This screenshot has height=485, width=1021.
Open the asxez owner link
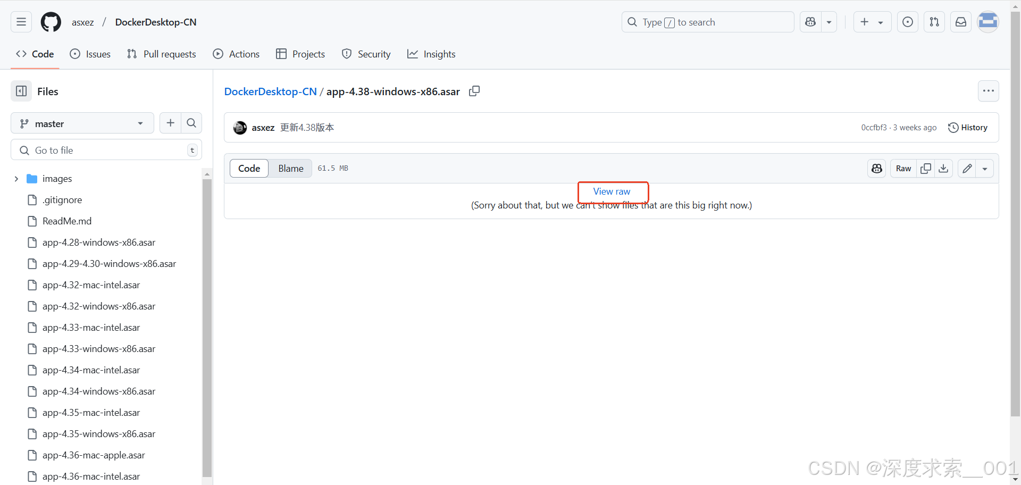point(83,22)
